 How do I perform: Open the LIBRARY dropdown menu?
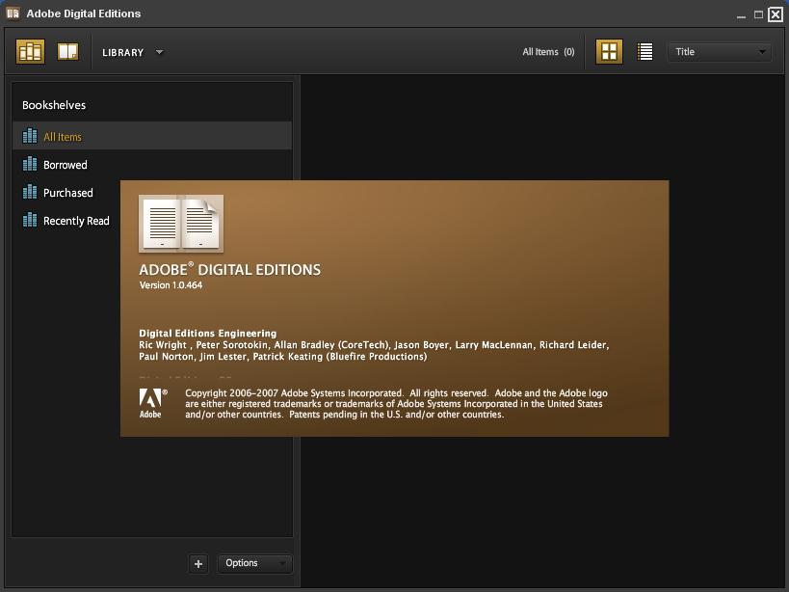coord(133,52)
